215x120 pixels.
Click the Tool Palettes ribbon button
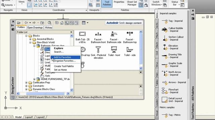point(107,4)
